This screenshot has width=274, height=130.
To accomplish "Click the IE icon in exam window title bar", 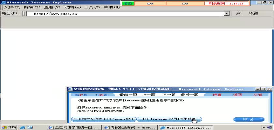I will [70, 89].
